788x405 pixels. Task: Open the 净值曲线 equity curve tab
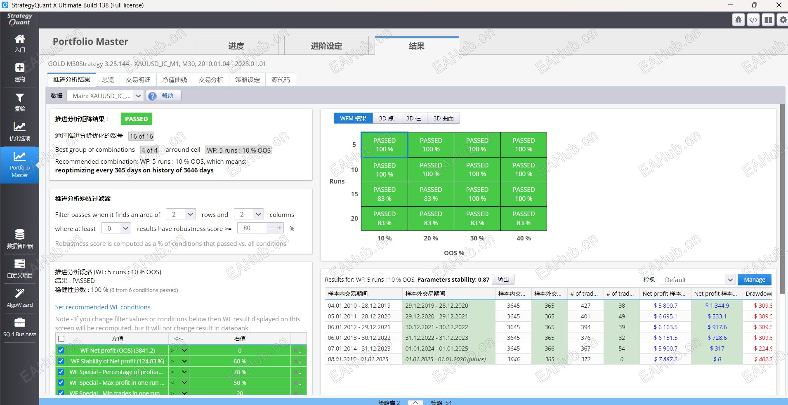[x=175, y=80]
